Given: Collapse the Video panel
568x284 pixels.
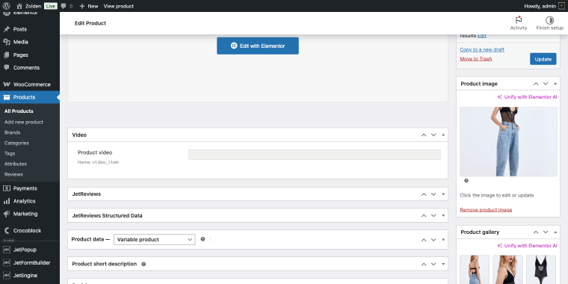Looking at the screenshot, I should pyautogui.click(x=443, y=135).
